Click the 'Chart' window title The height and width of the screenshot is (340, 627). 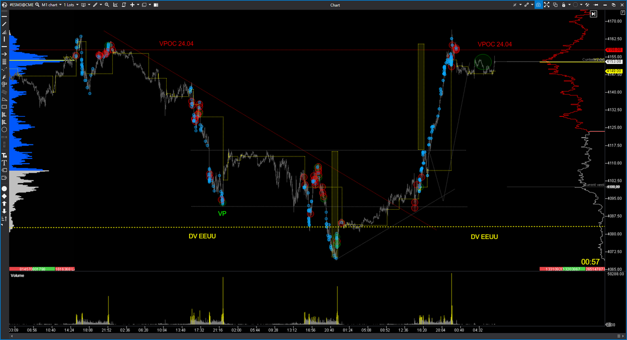pyautogui.click(x=335, y=5)
